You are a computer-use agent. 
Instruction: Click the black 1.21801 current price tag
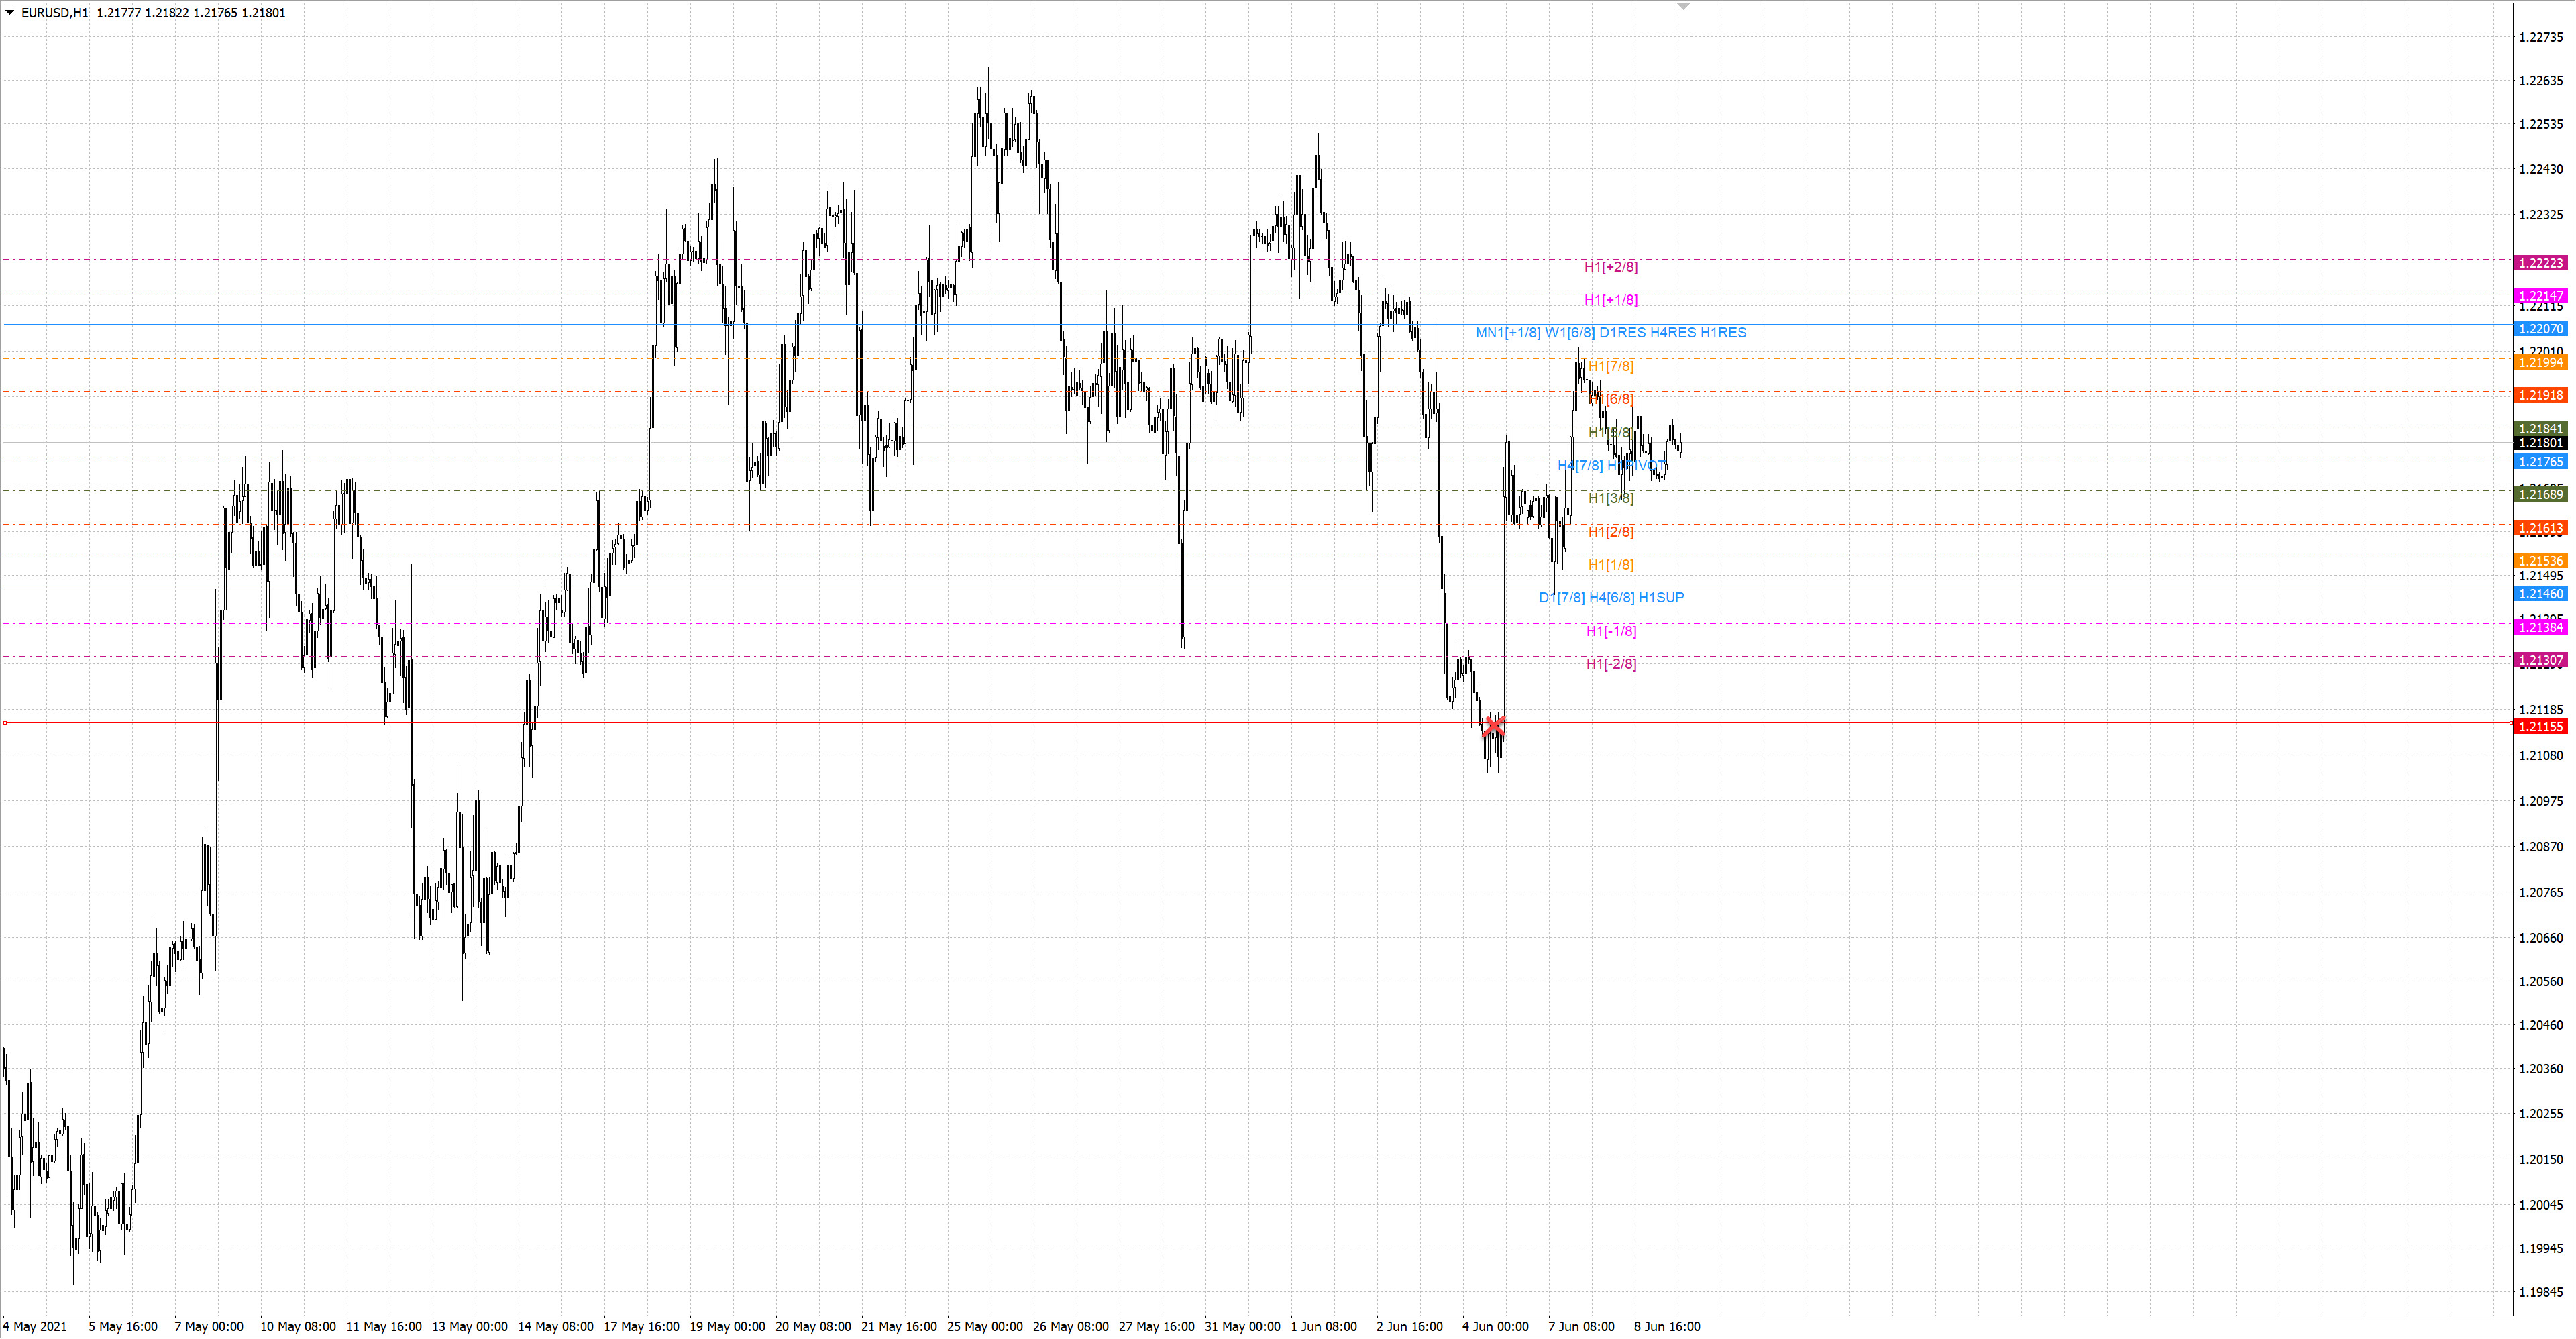coord(2540,443)
